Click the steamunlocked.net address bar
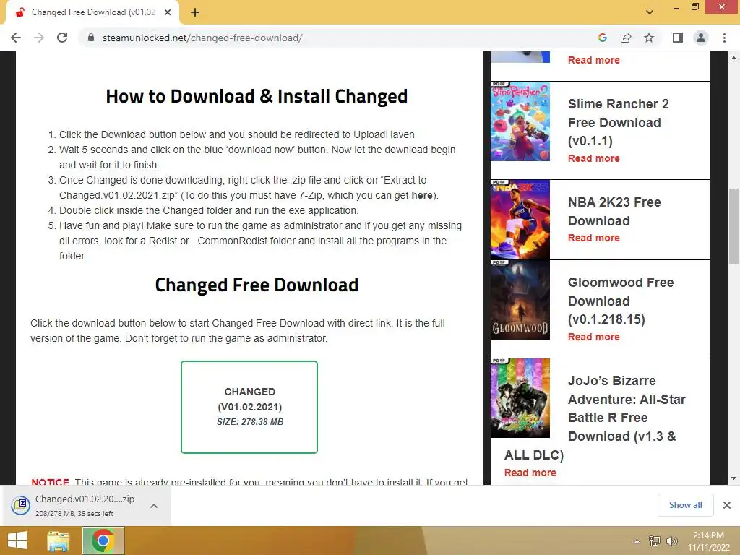The height and width of the screenshot is (555, 740). [337, 38]
